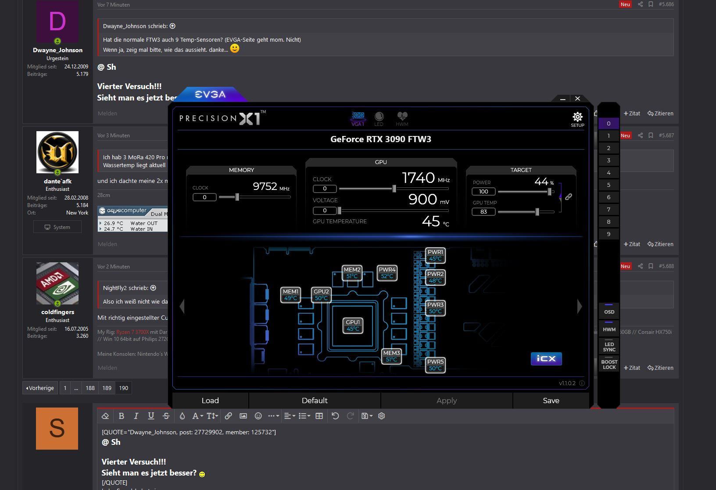Click the remove formatting eraser icon
Image resolution: width=716 pixels, height=490 pixels.
[x=105, y=416]
